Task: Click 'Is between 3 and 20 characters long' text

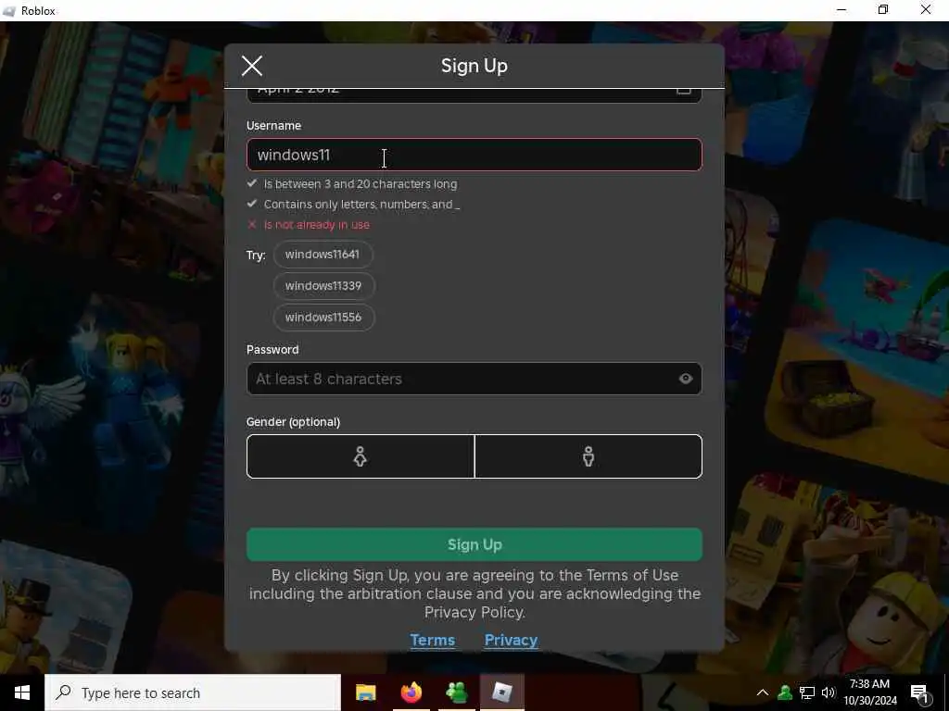Action: tap(361, 184)
